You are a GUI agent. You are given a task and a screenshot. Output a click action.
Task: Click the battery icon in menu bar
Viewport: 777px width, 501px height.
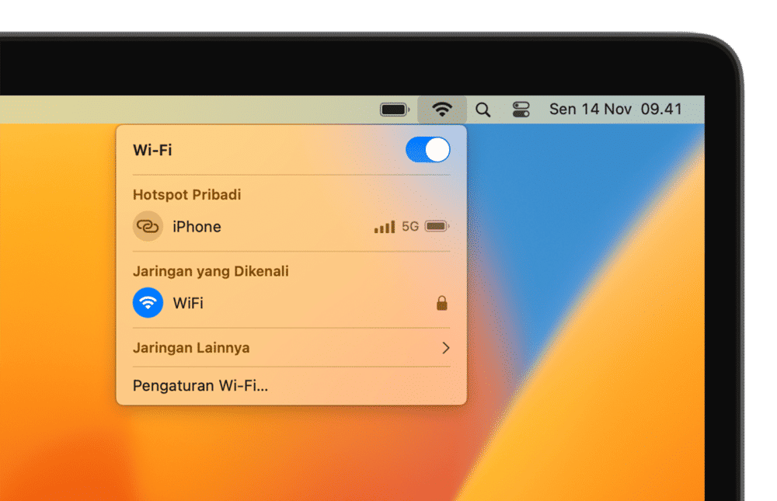point(395,110)
